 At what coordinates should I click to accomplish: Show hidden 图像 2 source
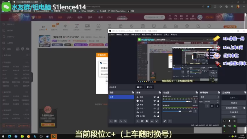click(155, 108)
